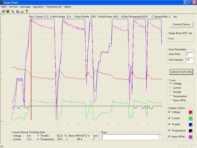Open the Data logger menu
Image resolution: width=197 pixels, height=148 pixels.
point(25,7)
